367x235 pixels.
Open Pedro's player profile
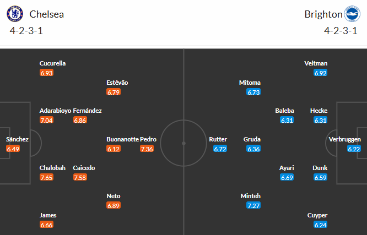coord(149,139)
